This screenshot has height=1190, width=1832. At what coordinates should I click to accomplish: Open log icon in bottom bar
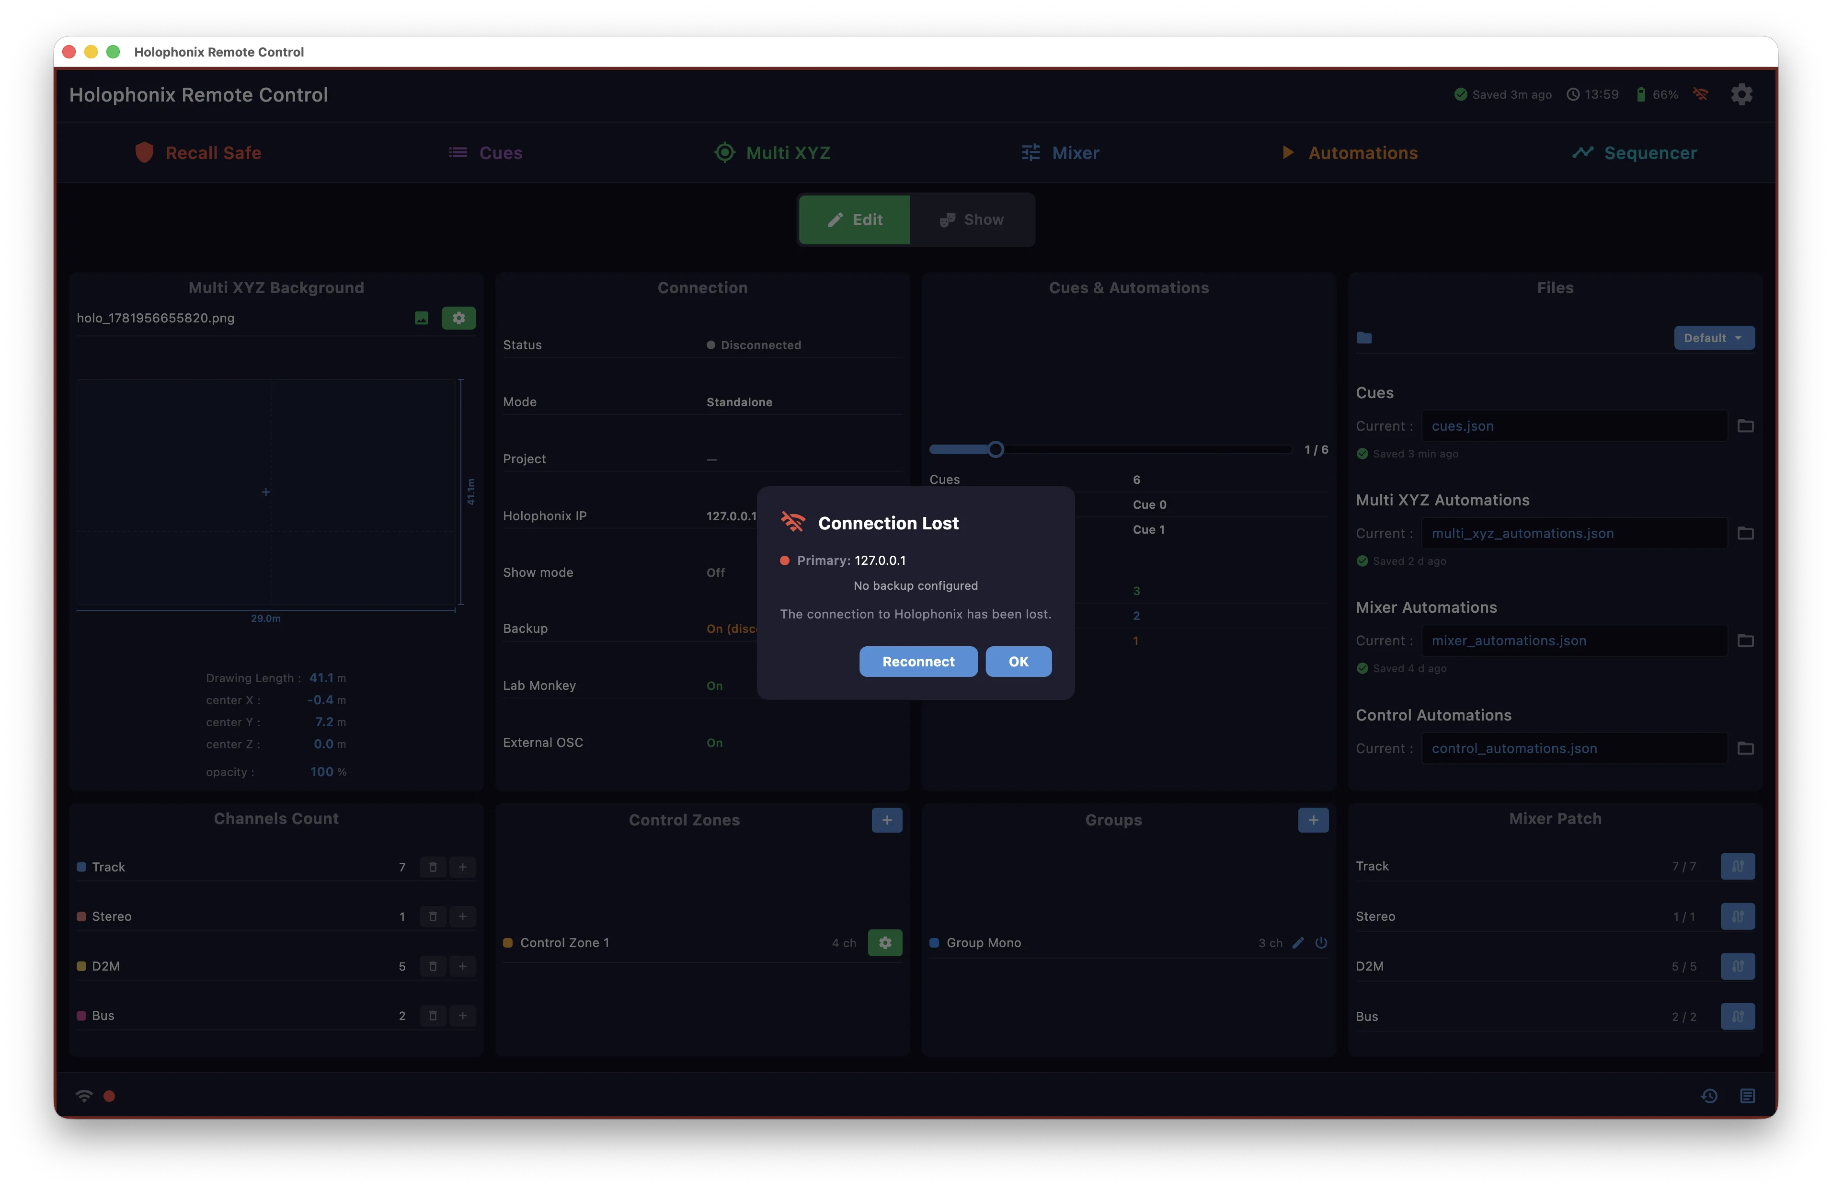pos(1747,1096)
